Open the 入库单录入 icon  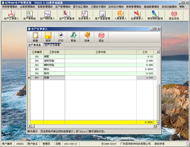pos(120,15)
